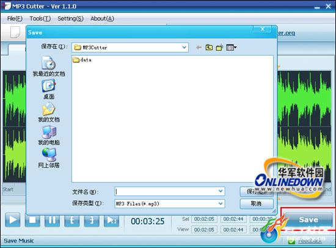
Task: Click Sel end time 00:02:44 field
Action: click(233, 219)
